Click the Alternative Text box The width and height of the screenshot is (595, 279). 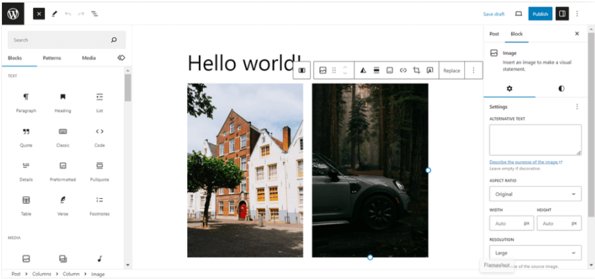535,139
